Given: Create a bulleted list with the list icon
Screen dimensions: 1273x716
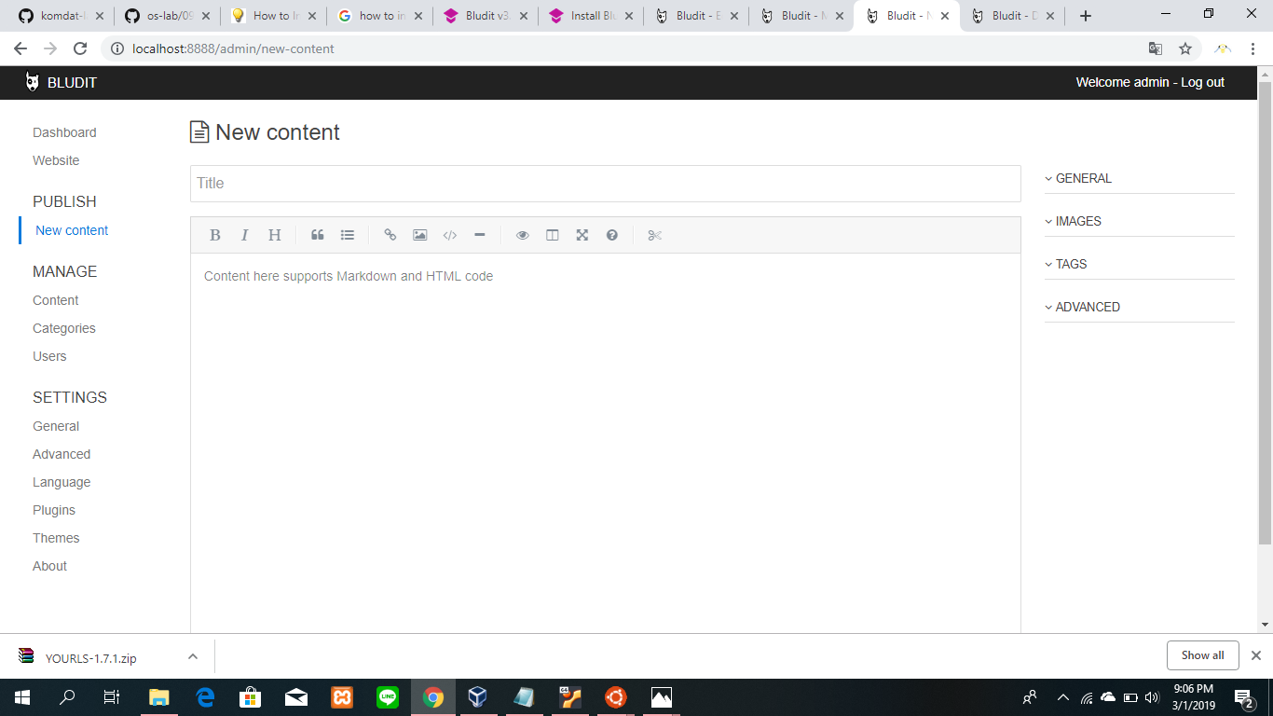Looking at the screenshot, I should [x=348, y=235].
